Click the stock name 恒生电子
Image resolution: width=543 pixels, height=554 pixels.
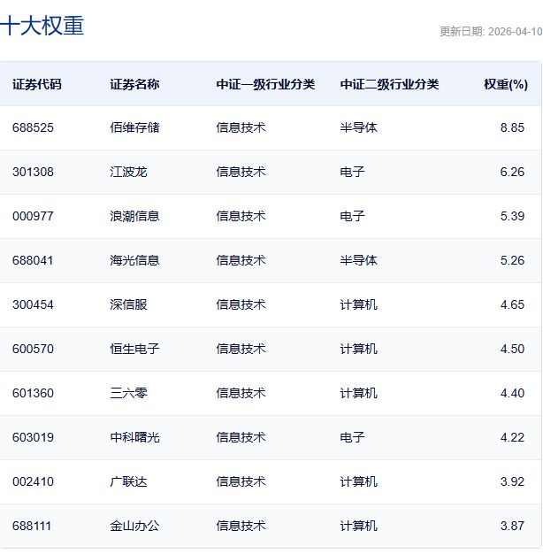point(134,349)
